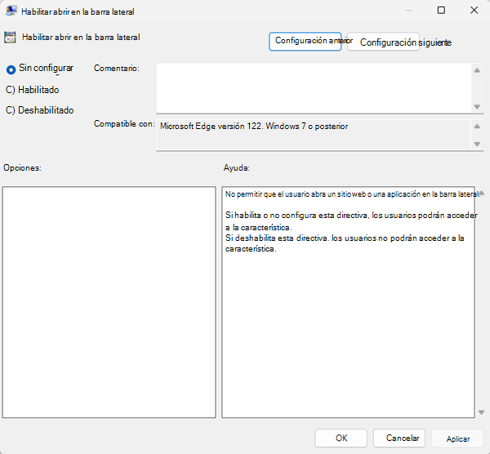Image resolution: width=490 pixels, height=454 pixels.
Task: Click Comentario box scroll down arrow
Action: pyautogui.click(x=477, y=107)
